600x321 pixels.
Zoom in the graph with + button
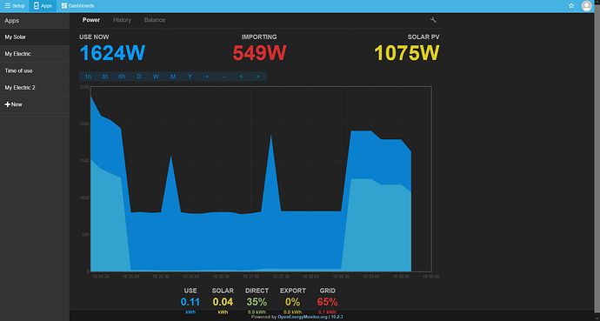[207, 77]
